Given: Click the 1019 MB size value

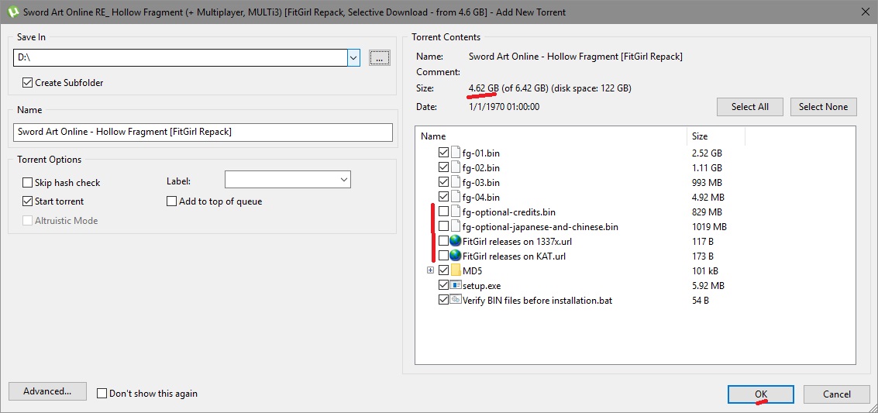Looking at the screenshot, I should coord(710,226).
